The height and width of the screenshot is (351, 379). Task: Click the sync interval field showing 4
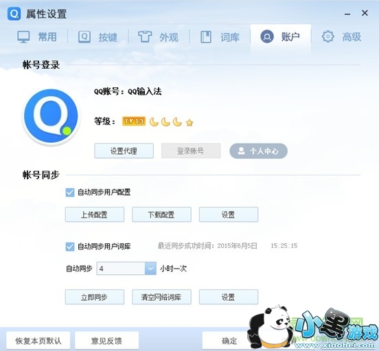pyautogui.click(x=126, y=269)
